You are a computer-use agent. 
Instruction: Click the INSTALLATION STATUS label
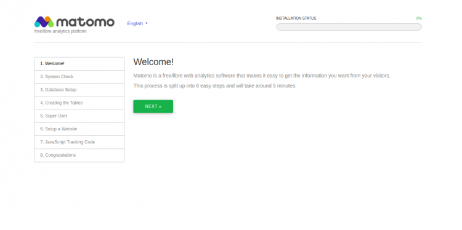pyautogui.click(x=296, y=18)
